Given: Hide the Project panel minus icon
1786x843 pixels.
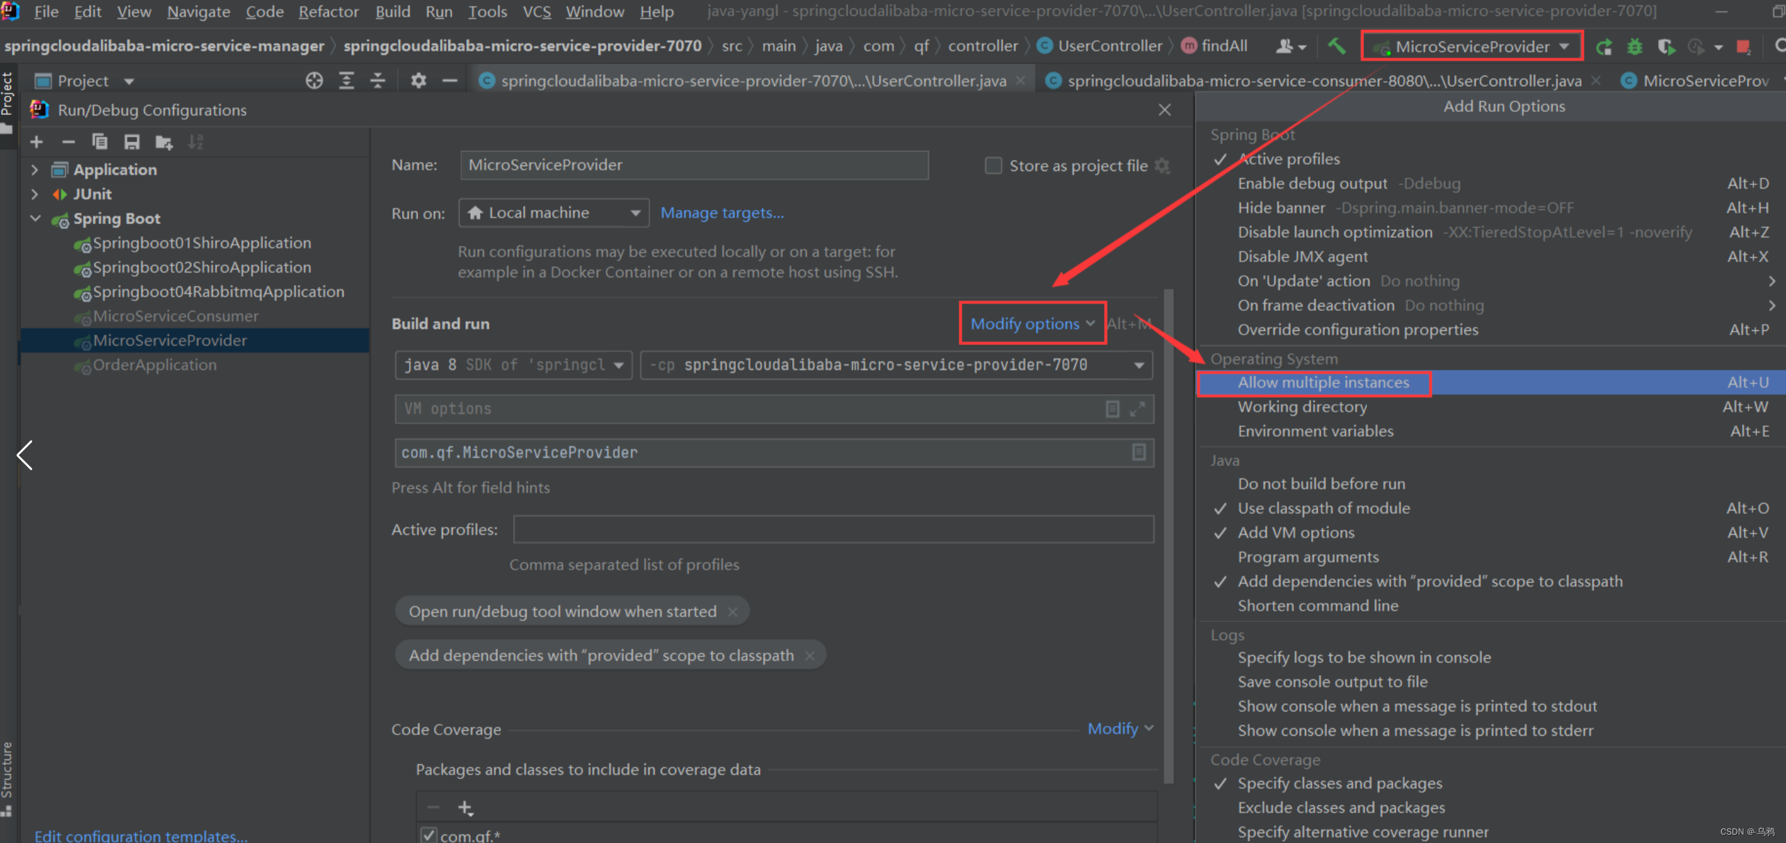Looking at the screenshot, I should 450,81.
